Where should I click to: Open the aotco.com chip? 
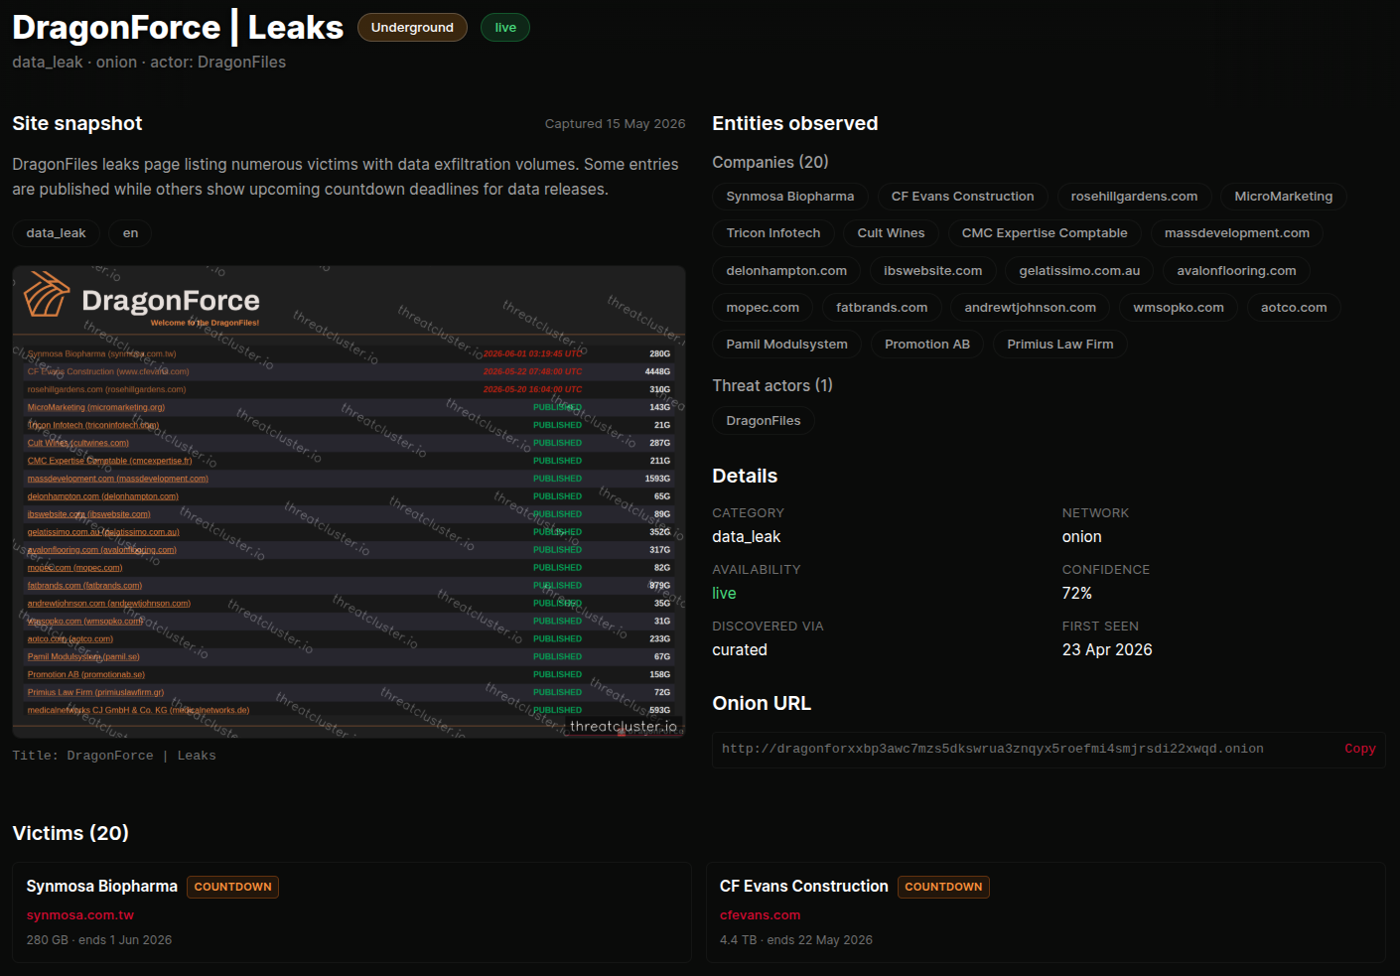(1294, 308)
